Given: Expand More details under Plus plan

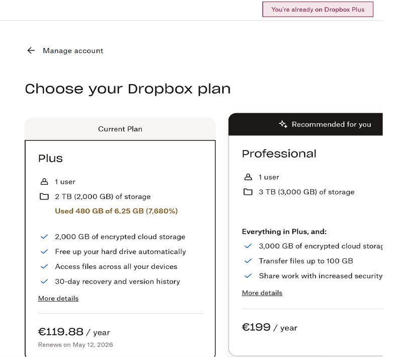Looking at the screenshot, I should [58, 299].
